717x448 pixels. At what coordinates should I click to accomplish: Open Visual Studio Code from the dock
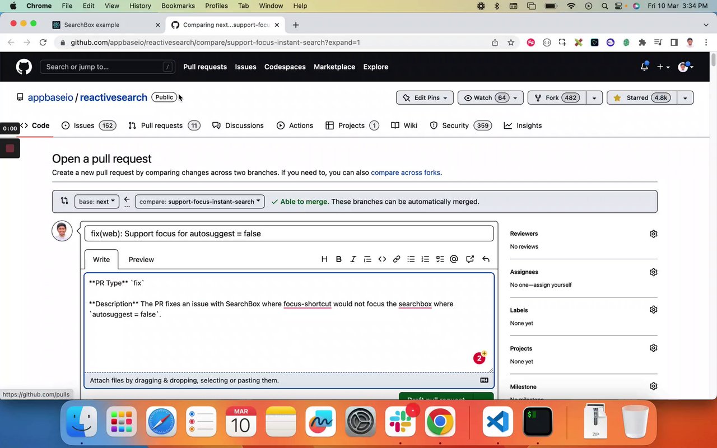497,422
